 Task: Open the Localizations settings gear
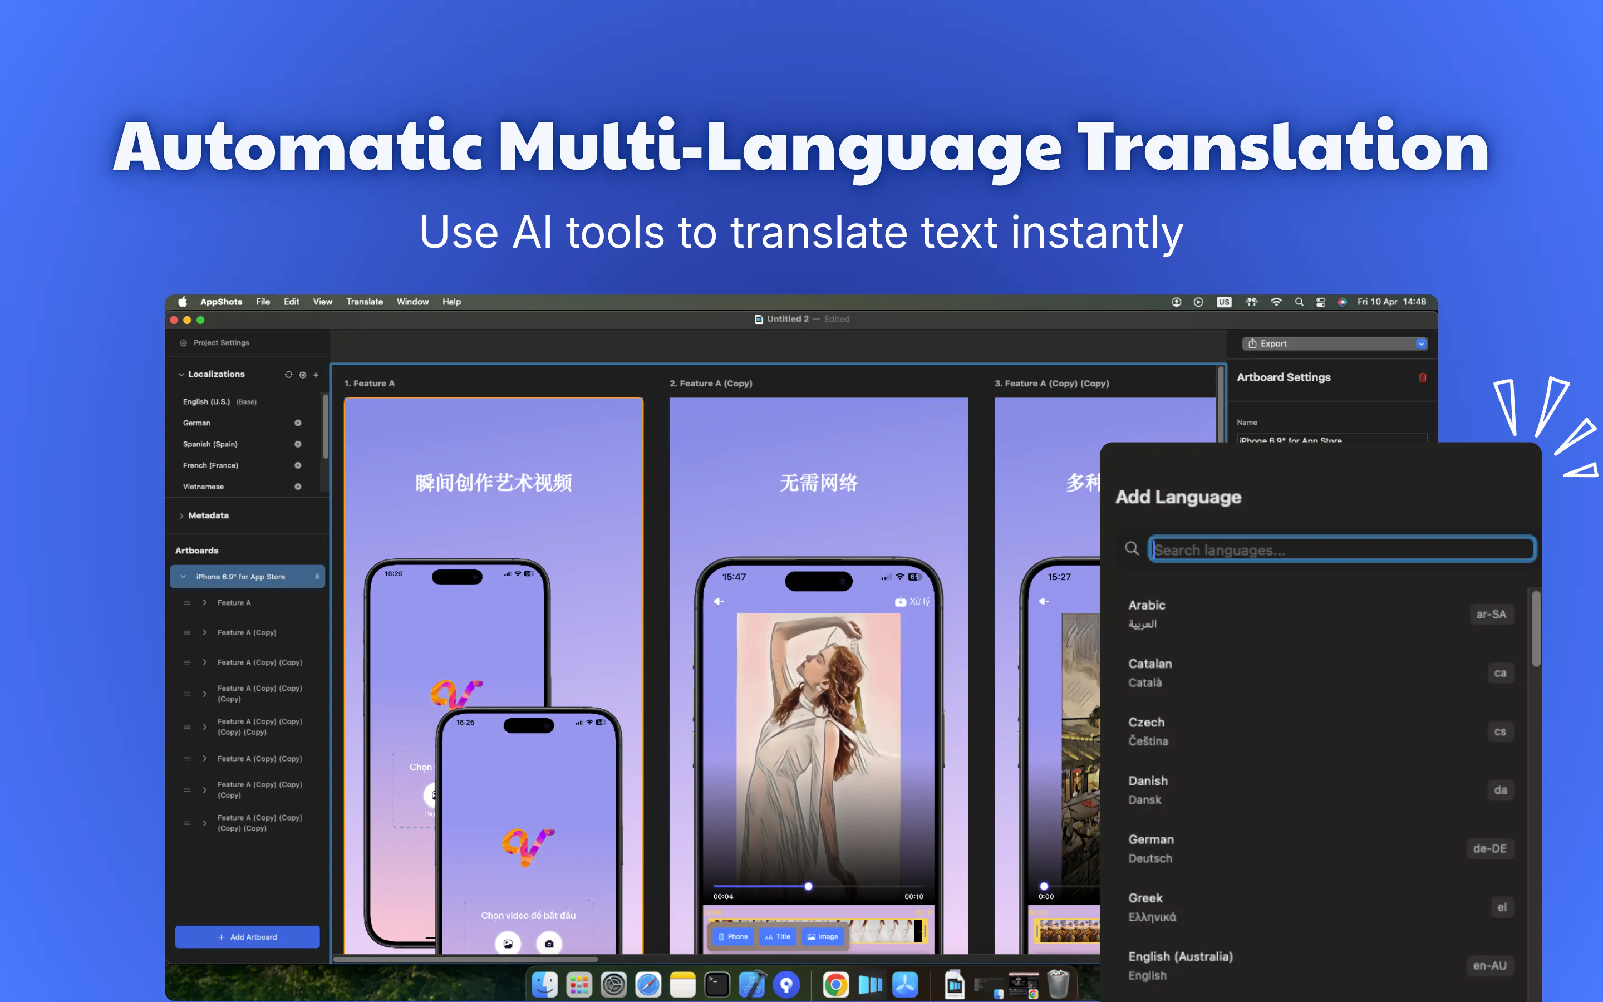pyautogui.click(x=303, y=375)
